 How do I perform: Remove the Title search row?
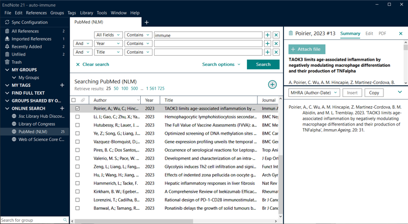coord(276,52)
